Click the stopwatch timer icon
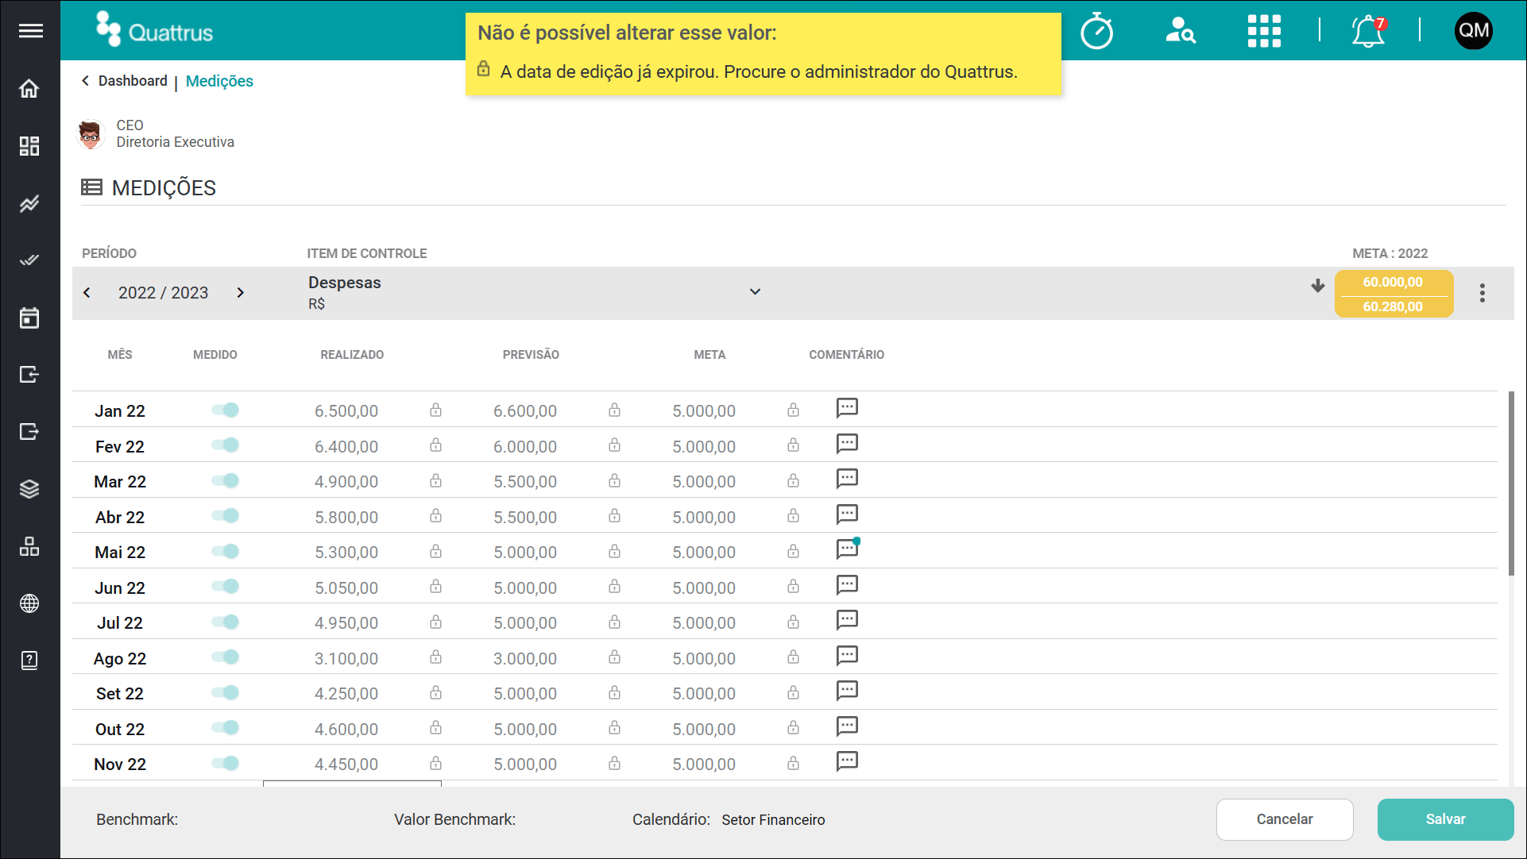Screen dimensions: 1527x859 [x=1096, y=31]
